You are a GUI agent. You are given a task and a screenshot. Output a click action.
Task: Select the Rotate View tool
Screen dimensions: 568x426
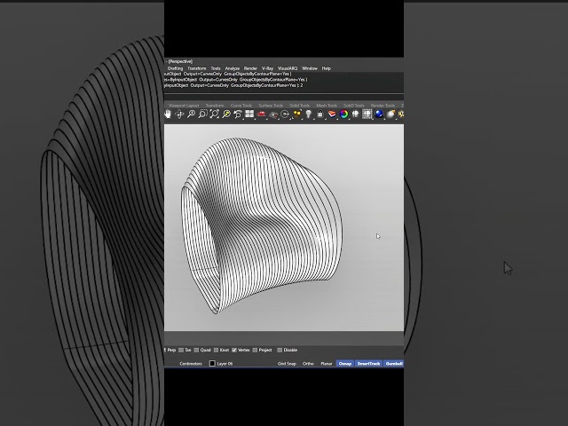pos(179,114)
